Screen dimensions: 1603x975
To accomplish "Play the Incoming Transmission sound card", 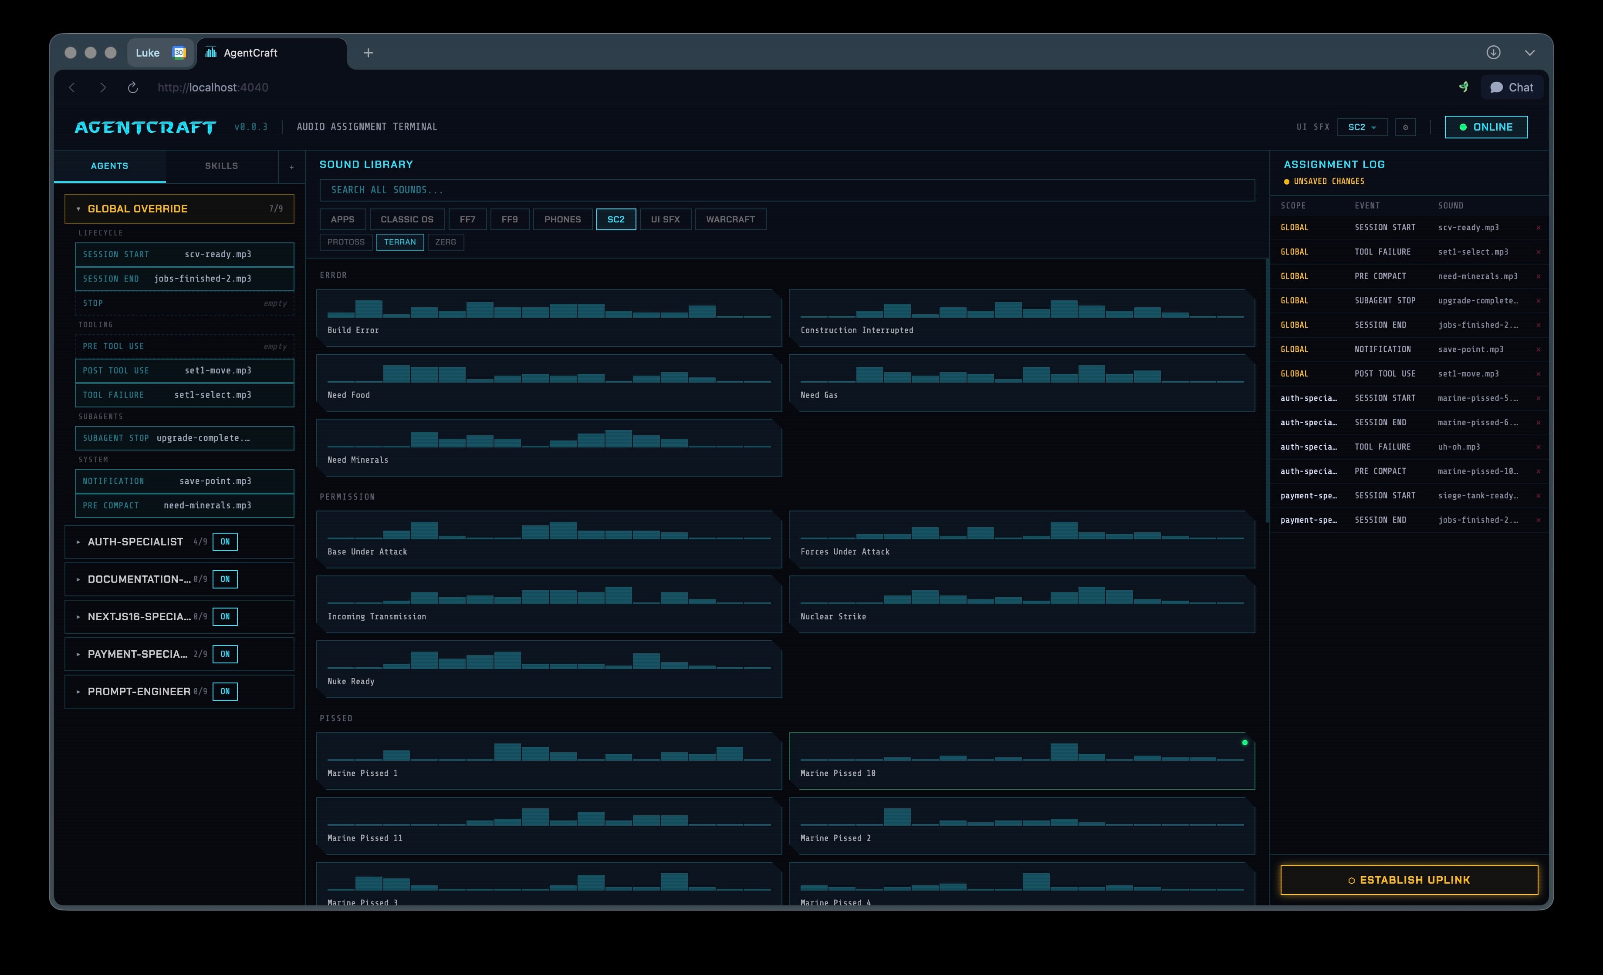I will pyautogui.click(x=549, y=605).
